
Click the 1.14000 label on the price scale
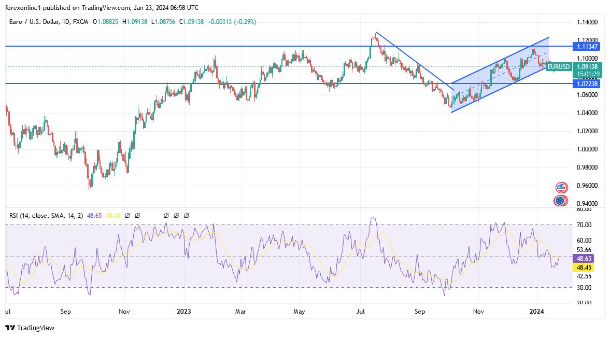[587, 22]
